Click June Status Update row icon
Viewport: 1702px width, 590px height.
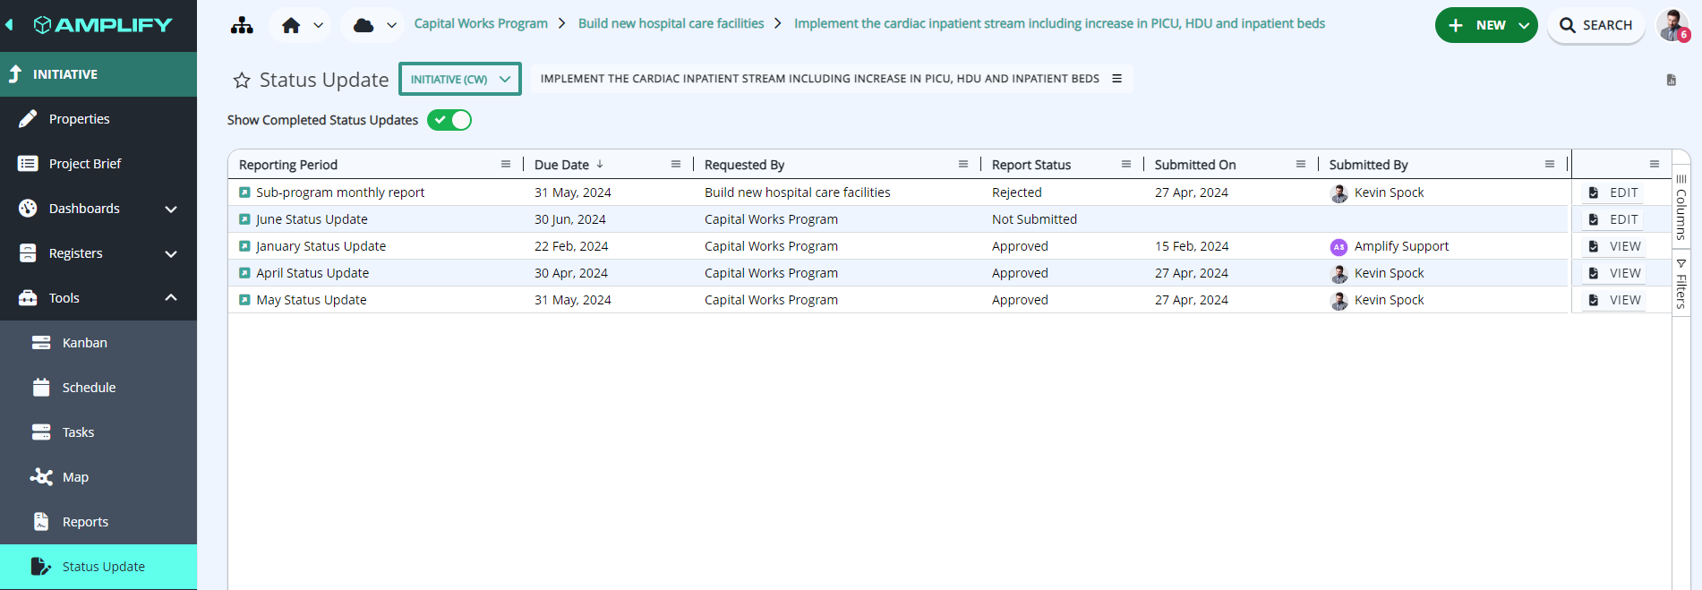point(244,219)
